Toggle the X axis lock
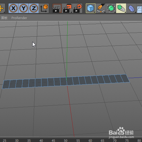The image size is (142, 142). coord(13,8)
